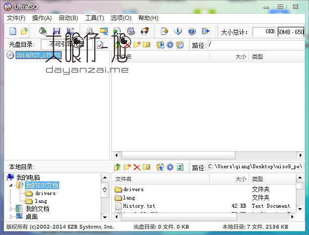Screen dimensions: 309x235
Task: Select the 20140727_175155 disc node
Action: point(39,55)
